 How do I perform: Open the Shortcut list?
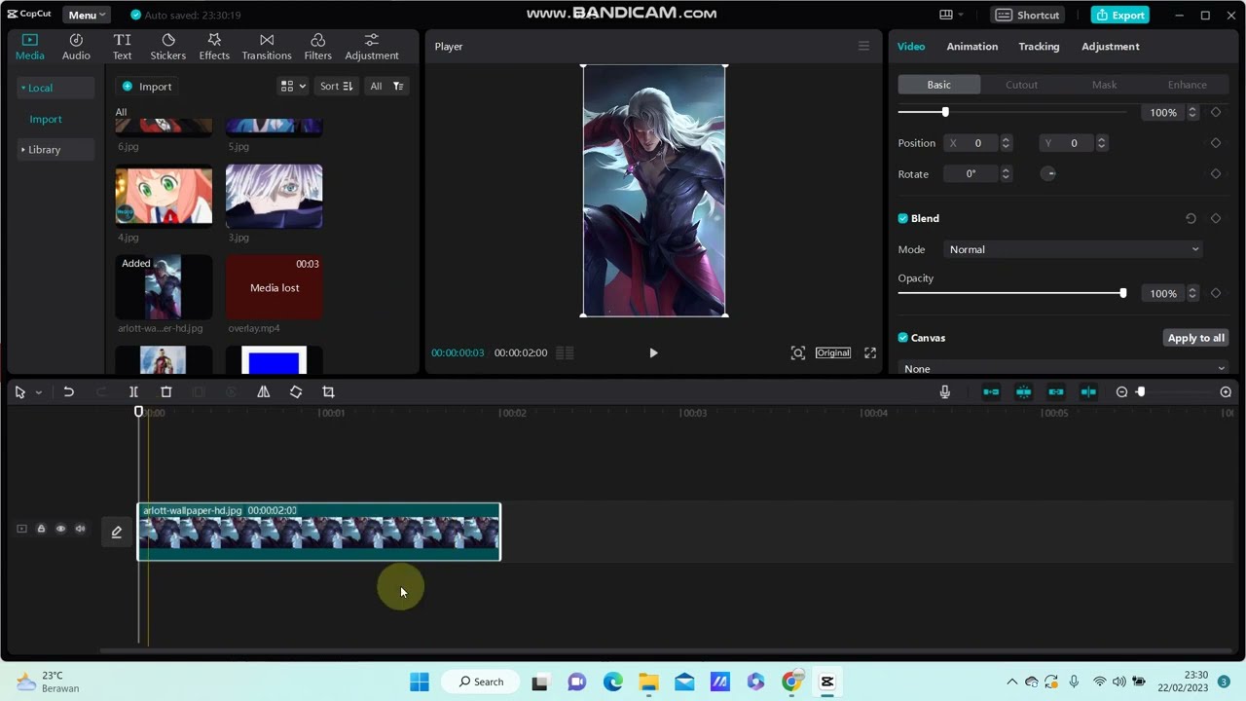(1028, 15)
